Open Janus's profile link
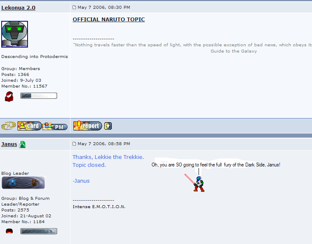 coord(9,144)
